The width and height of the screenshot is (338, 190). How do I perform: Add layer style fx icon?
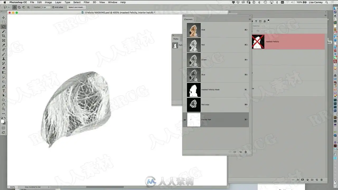point(298,180)
